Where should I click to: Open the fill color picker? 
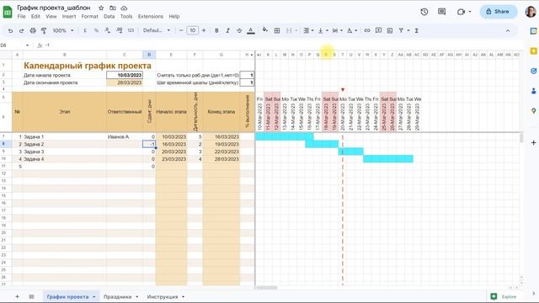tap(265, 30)
